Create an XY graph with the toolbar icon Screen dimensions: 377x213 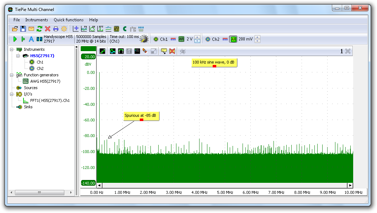[92, 29]
